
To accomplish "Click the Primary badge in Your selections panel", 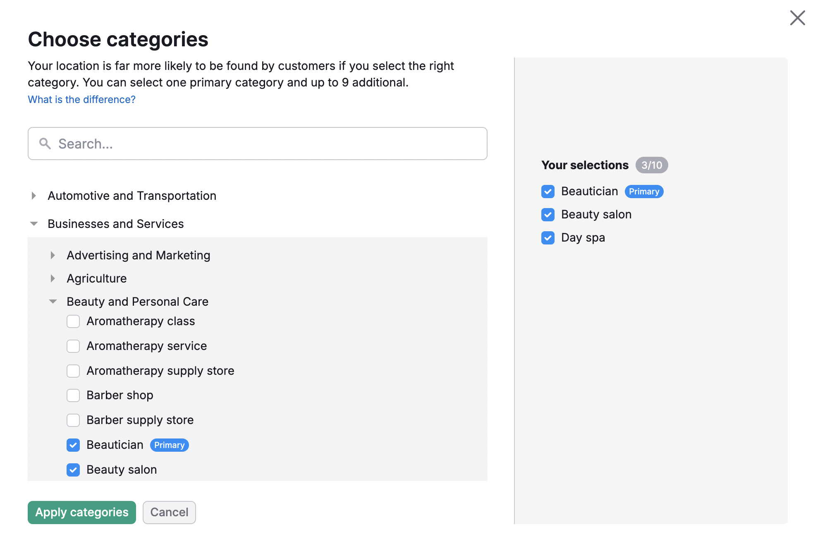I will click(644, 192).
